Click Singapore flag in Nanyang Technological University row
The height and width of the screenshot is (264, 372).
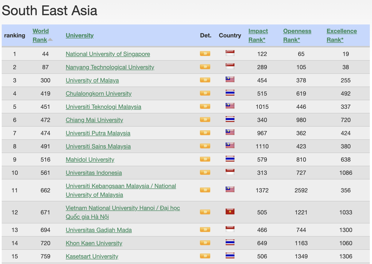click(230, 66)
